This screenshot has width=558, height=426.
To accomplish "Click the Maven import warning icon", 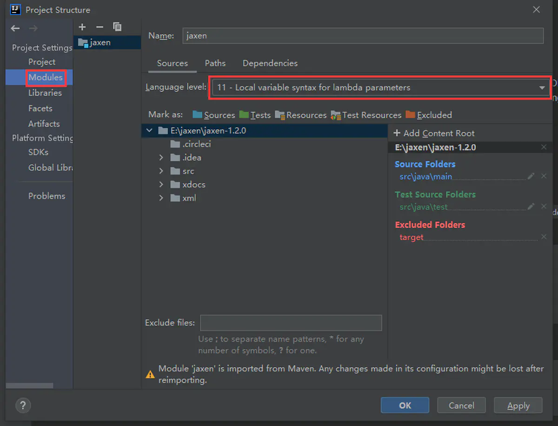I will [150, 374].
